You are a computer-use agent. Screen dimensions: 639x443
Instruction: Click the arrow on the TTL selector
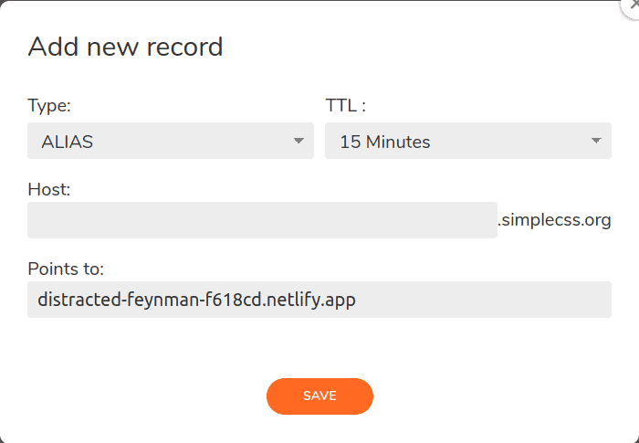[x=596, y=141]
